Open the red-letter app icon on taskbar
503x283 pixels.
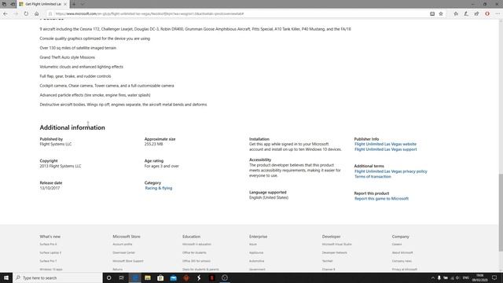coord(211,277)
